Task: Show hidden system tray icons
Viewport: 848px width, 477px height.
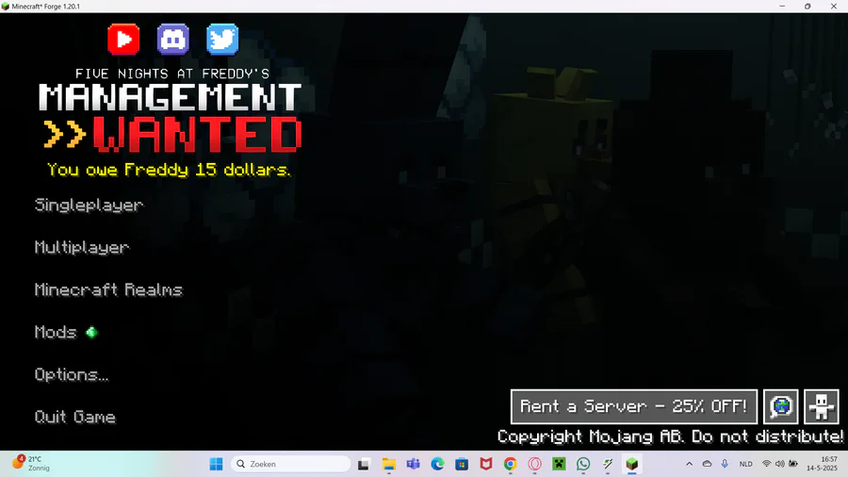Action: 689,464
